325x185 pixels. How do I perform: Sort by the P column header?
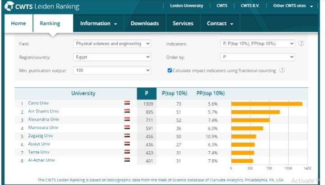[147, 94]
